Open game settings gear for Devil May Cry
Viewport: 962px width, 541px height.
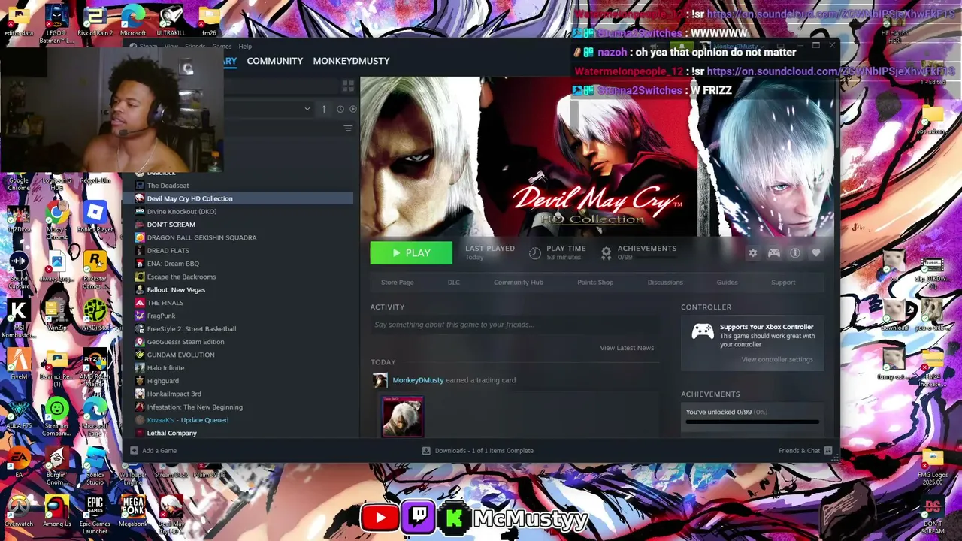pos(753,253)
